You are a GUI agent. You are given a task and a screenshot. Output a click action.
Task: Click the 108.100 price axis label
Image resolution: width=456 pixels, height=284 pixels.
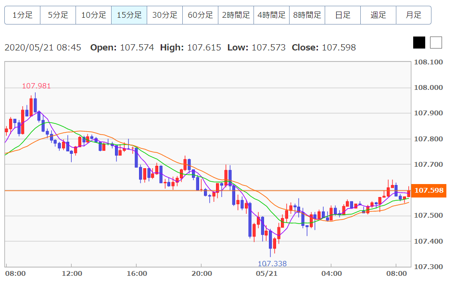coord(429,62)
